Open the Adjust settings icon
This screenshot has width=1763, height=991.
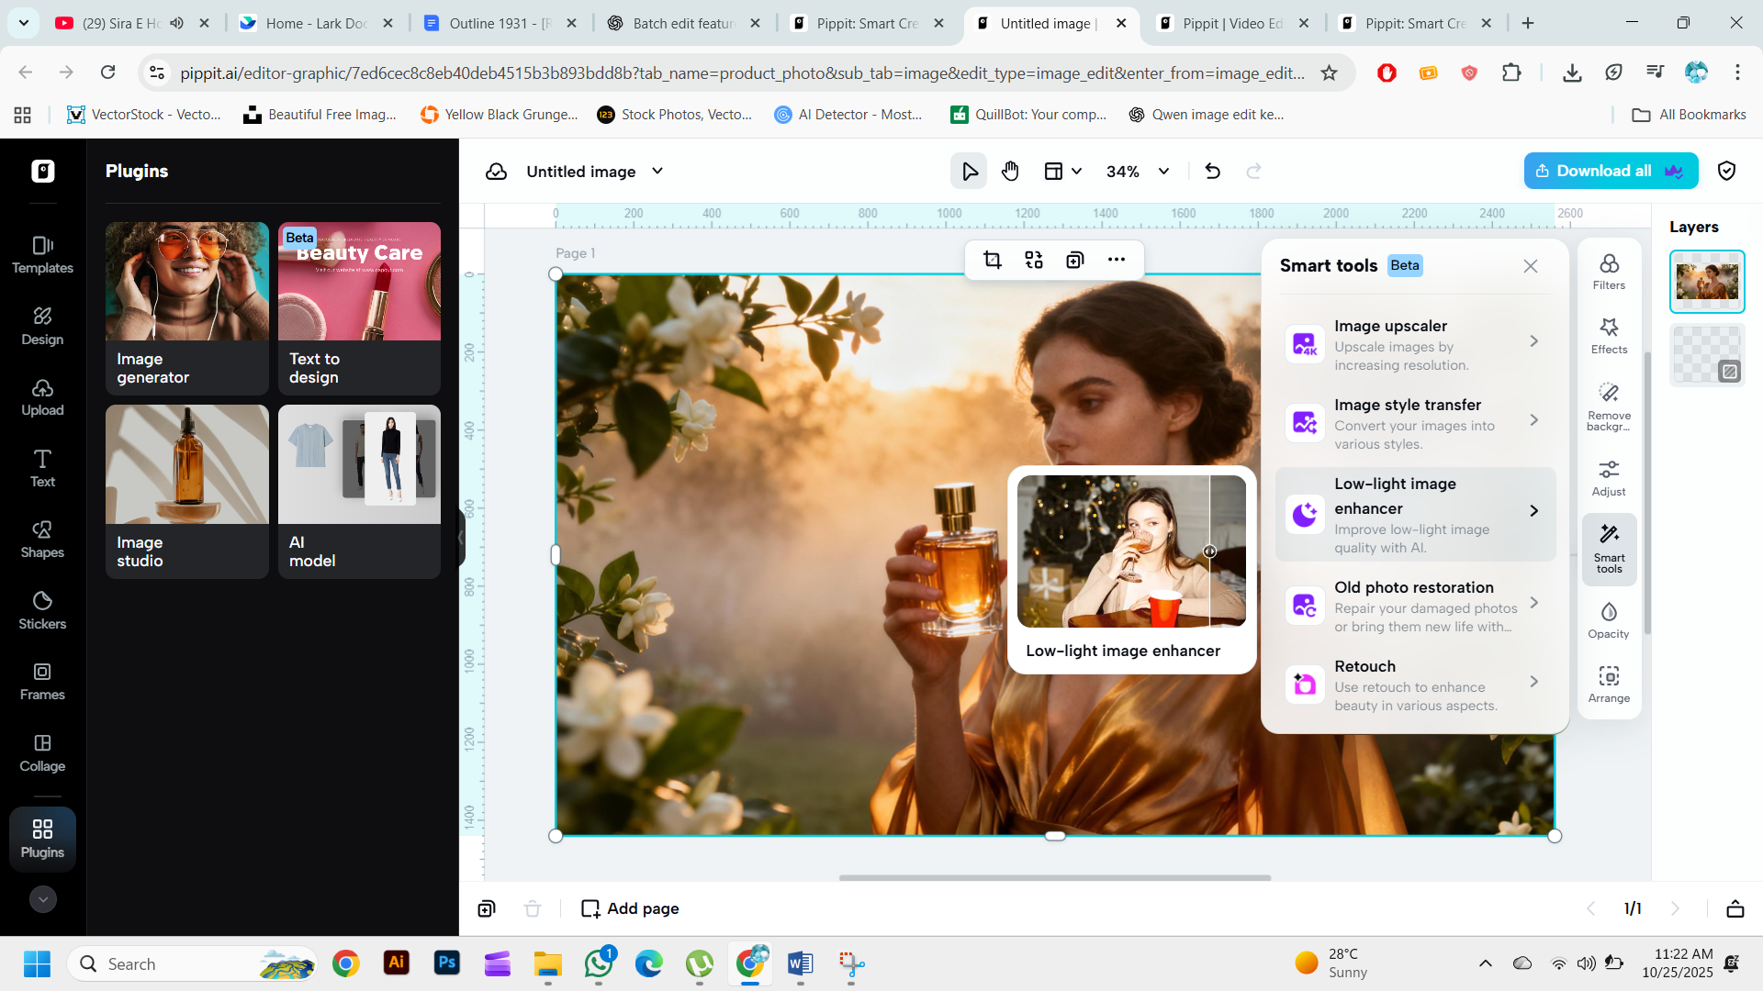point(1609,478)
